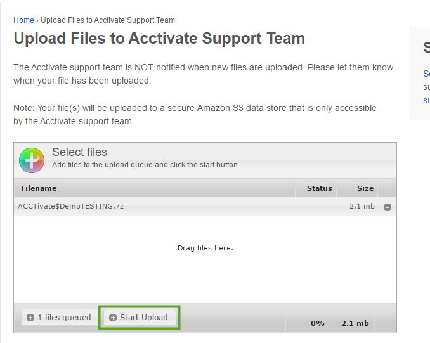Click the Drag files here drop area
This screenshot has width=430, height=343.
coord(205,259)
